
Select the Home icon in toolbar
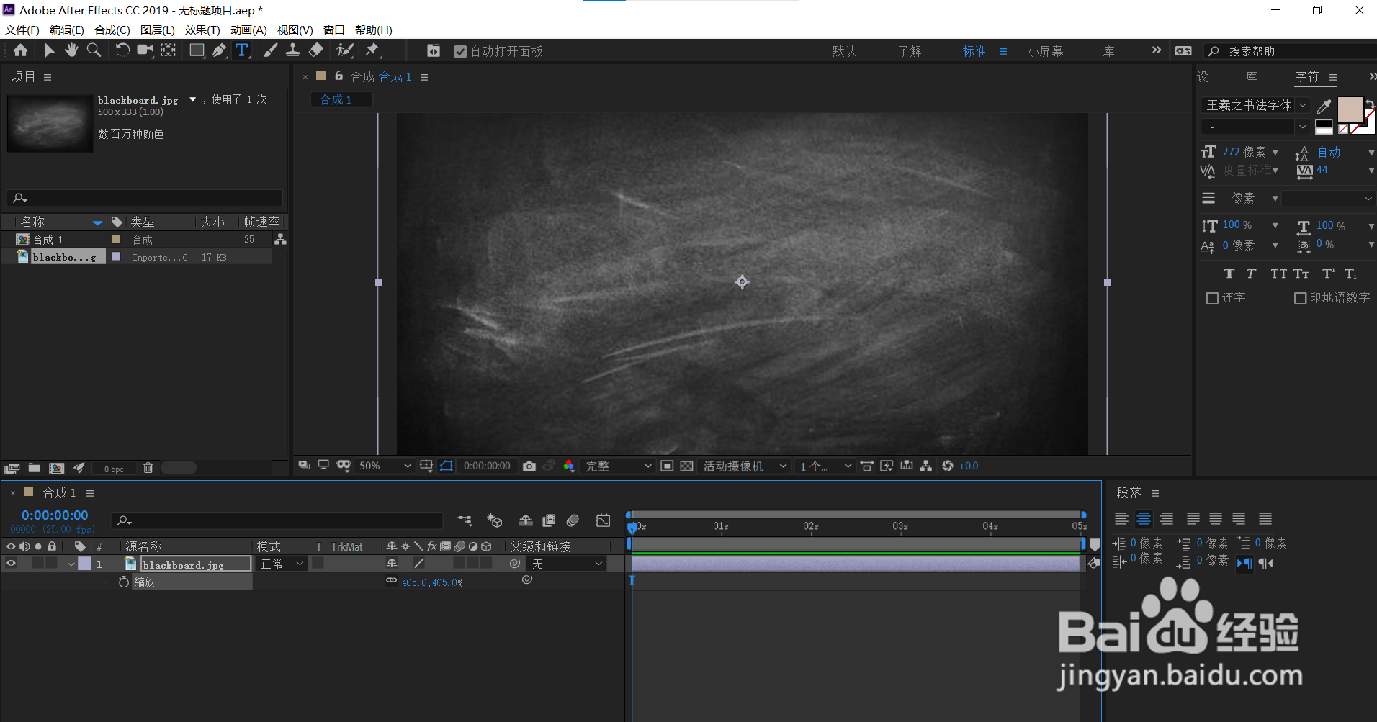[21, 50]
